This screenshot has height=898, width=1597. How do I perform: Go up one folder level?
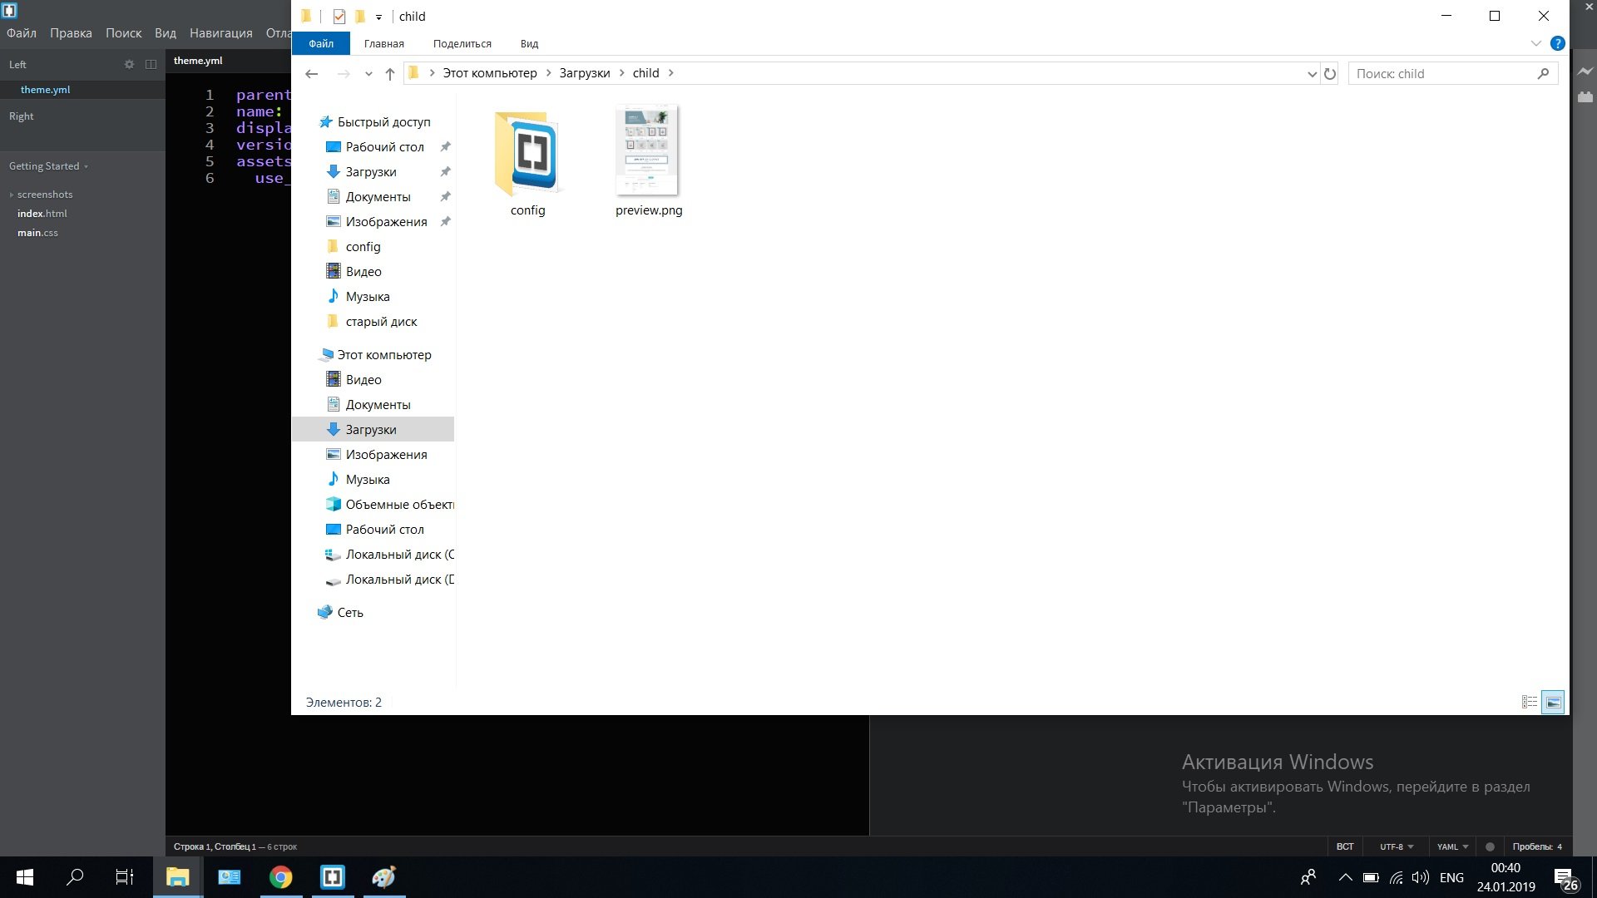point(389,74)
